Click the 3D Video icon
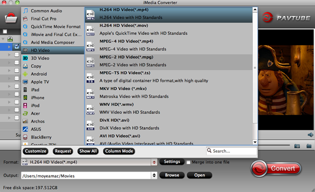Image resolution: width=315 pixels, height=192 pixels. tap(25, 58)
